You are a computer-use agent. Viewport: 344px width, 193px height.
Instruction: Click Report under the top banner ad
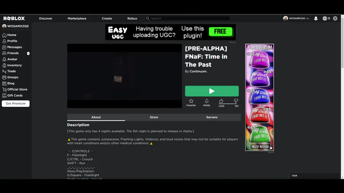[x=232, y=42]
